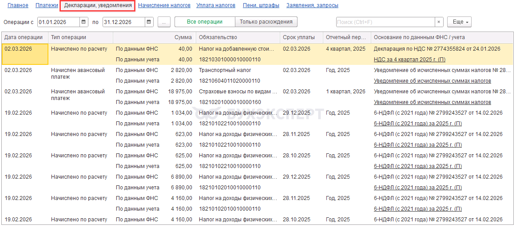Open calendar picker for end date 31.12.2026
Viewport: 516px width, 228px height.
point(149,22)
